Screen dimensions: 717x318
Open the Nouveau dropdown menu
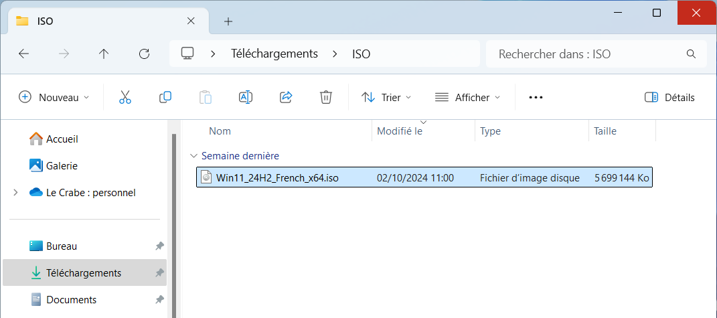click(54, 98)
